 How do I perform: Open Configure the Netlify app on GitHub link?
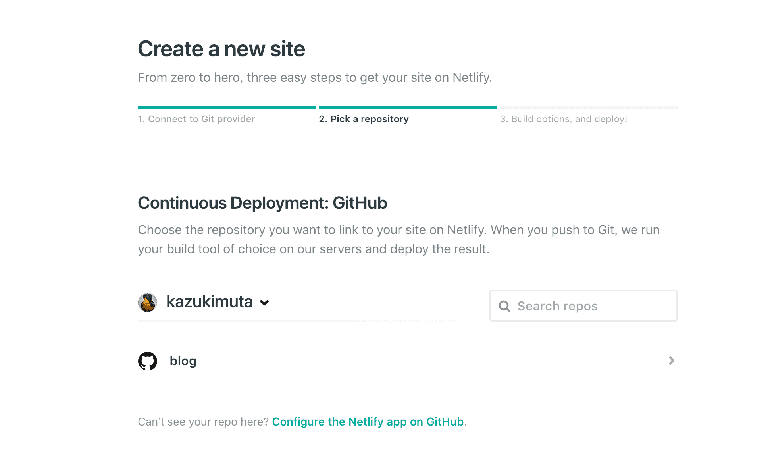pyautogui.click(x=368, y=422)
